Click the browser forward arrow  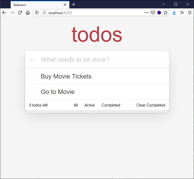(x=12, y=13)
